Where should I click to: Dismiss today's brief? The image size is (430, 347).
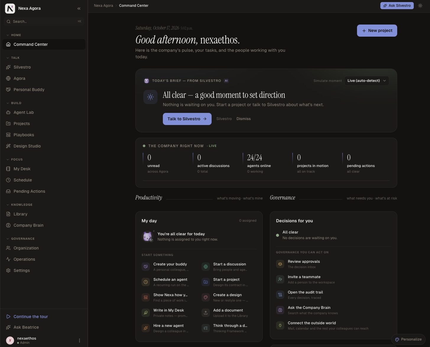click(244, 119)
